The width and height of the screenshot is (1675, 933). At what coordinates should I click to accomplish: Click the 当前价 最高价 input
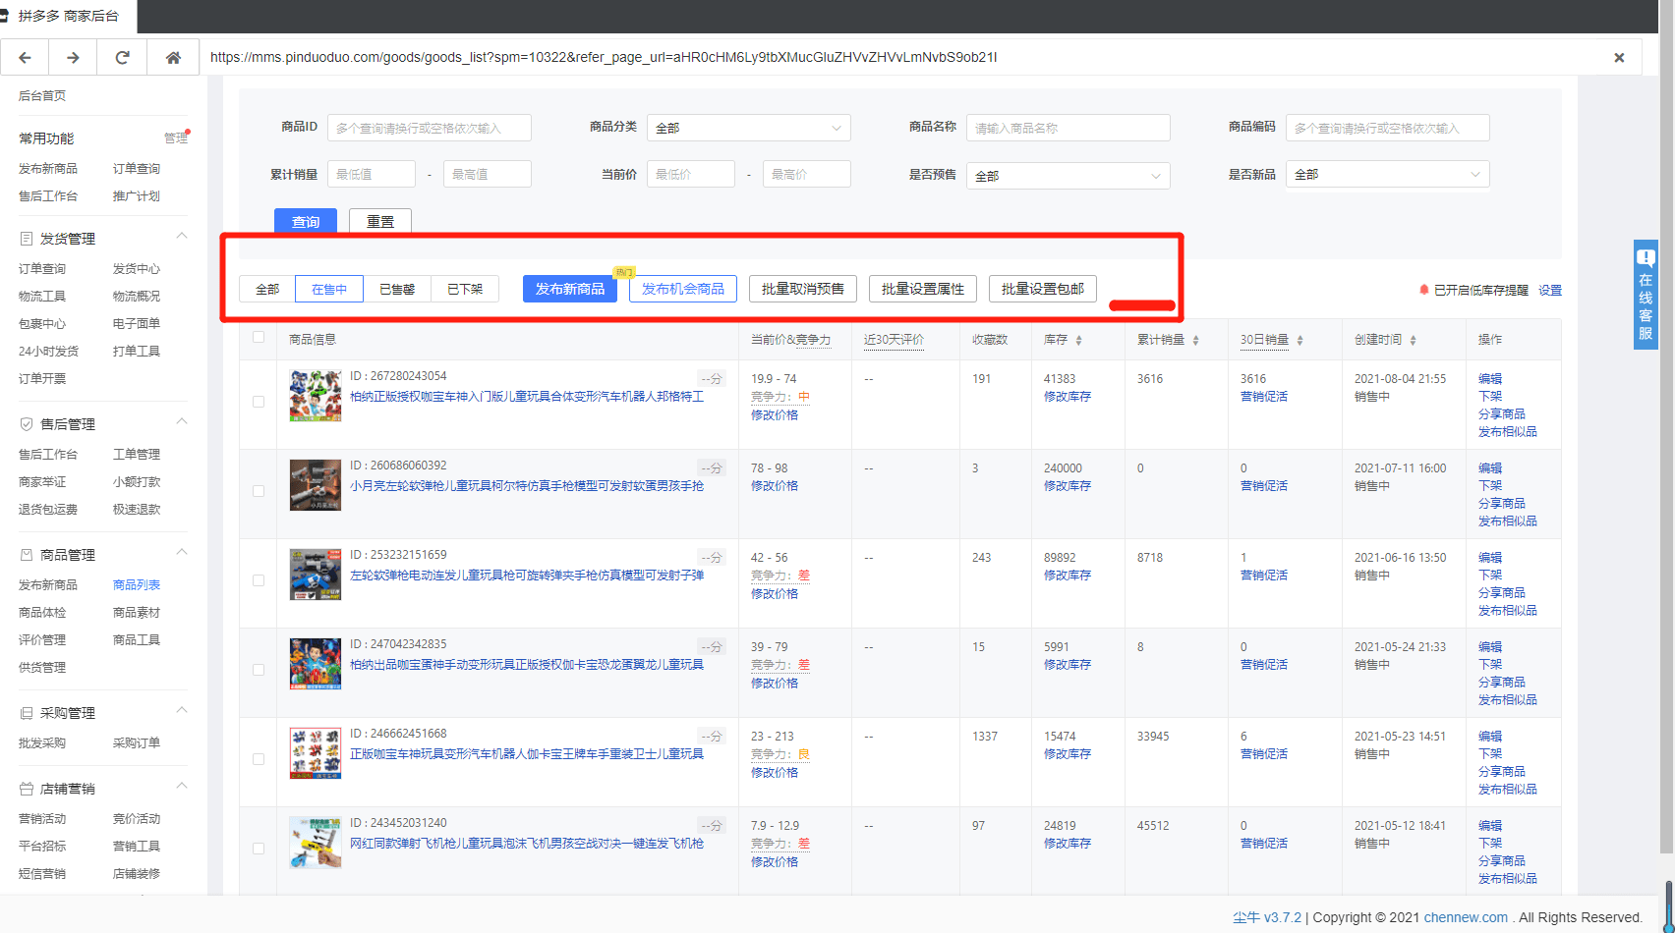pyautogui.click(x=806, y=174)
